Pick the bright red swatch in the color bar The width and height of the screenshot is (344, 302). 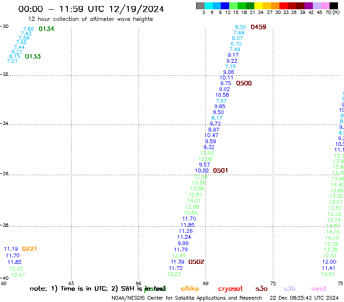pos(284,6)
